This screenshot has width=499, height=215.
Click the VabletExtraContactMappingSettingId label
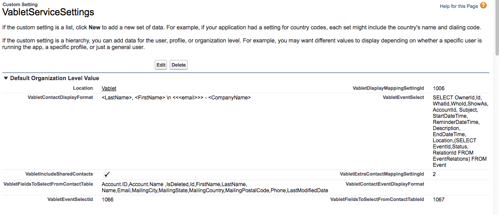pos(382,174)
